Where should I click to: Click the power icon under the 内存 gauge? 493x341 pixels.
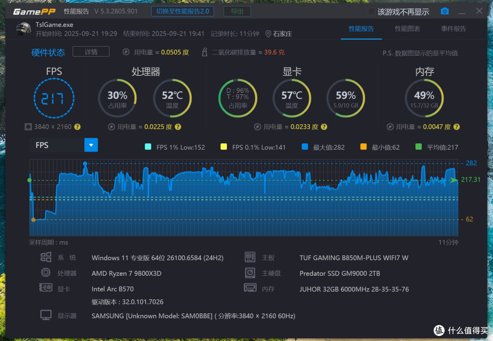point(390,126)
